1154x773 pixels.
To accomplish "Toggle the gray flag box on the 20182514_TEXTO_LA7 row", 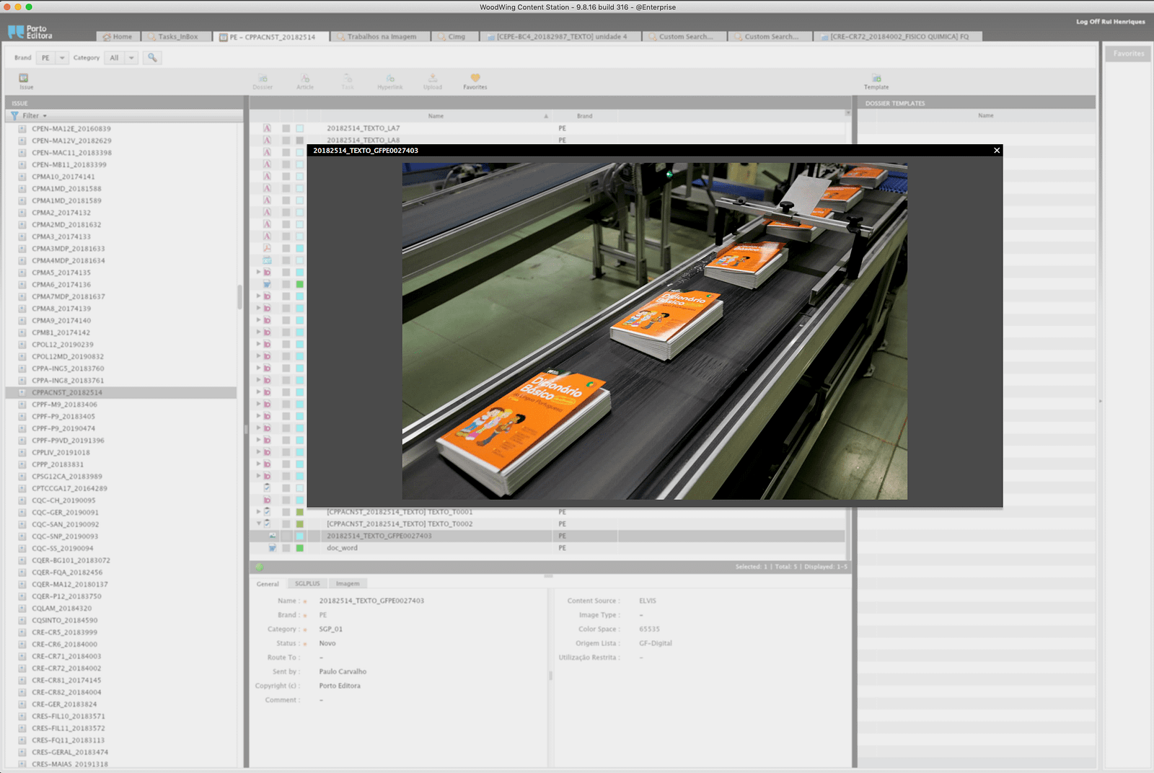I will [x=286, y=128].
